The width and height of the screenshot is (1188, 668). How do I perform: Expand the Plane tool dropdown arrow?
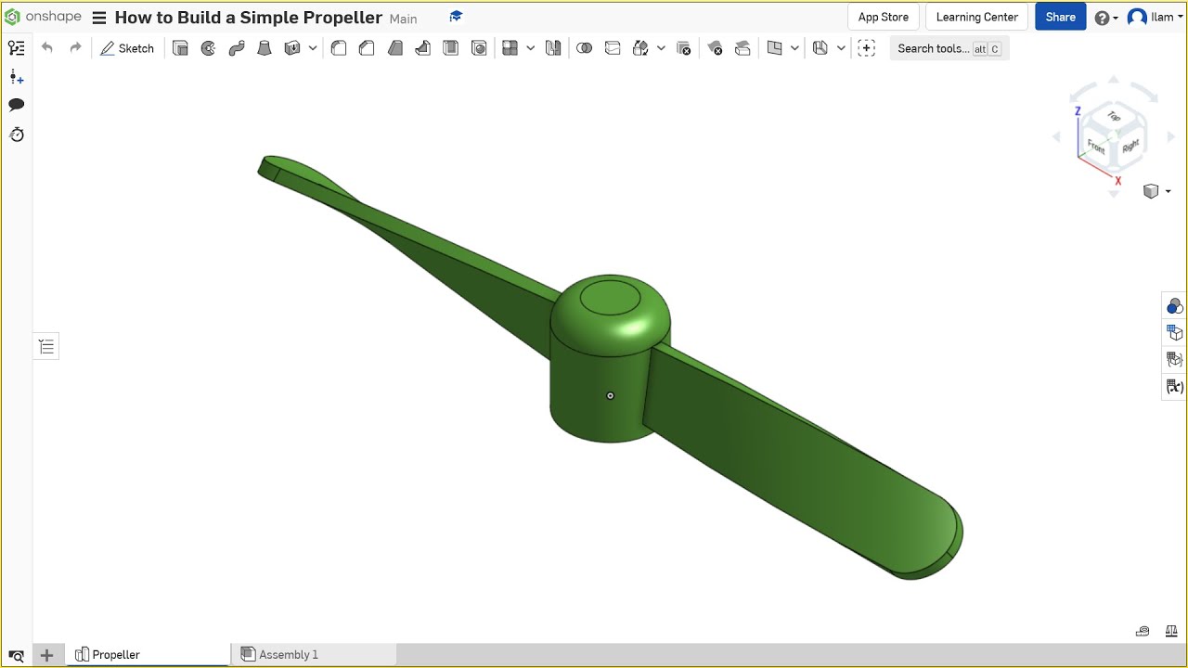point(795,48)
